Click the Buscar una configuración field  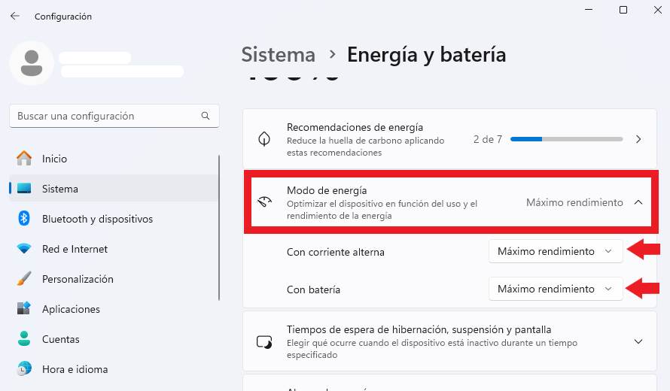pos(114,116)
